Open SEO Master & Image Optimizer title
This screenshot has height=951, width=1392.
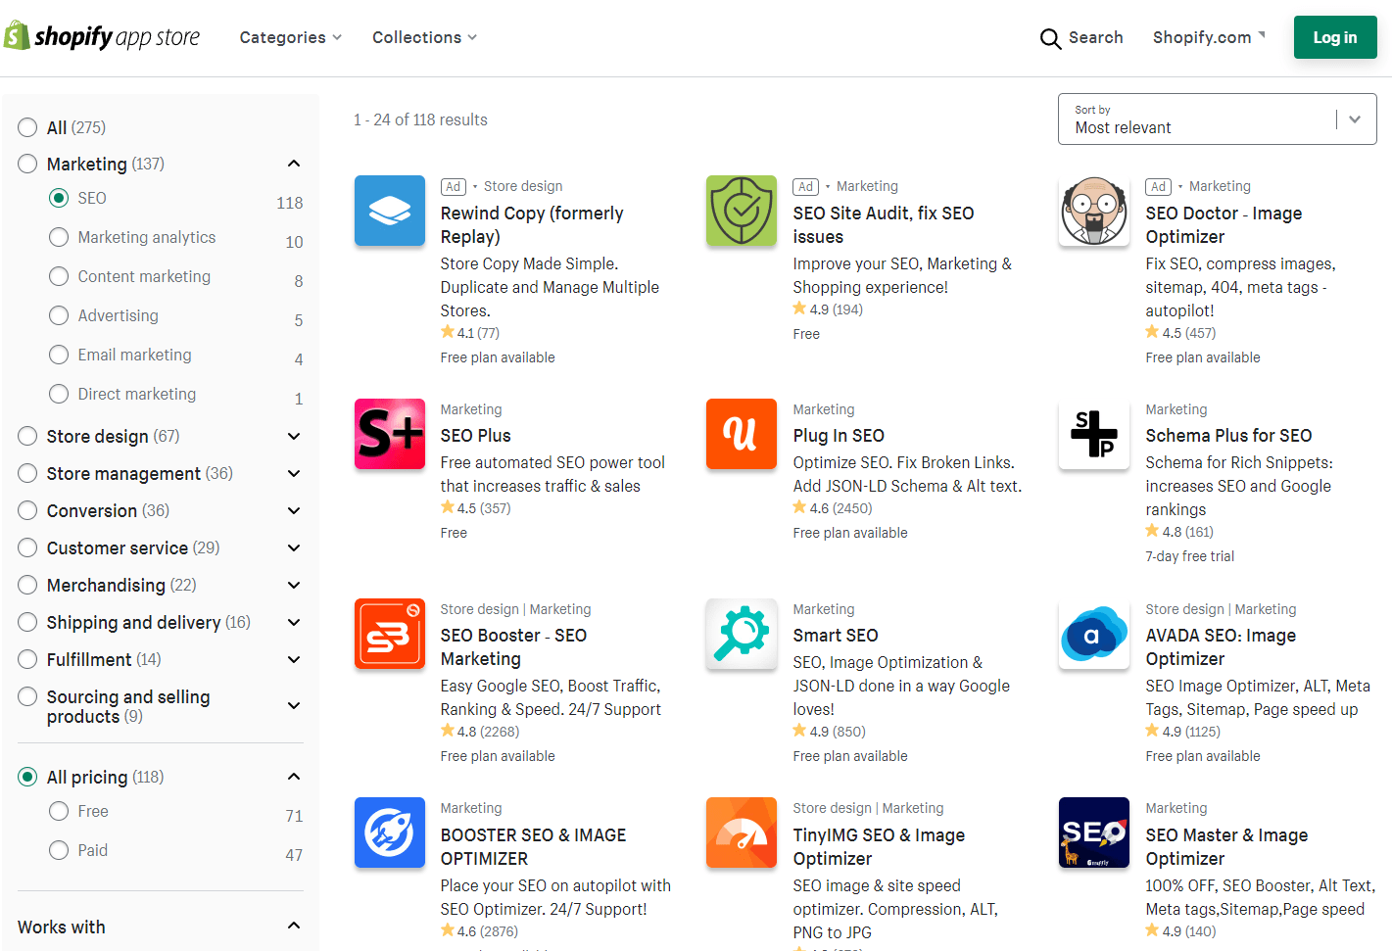click(1226, 846)
